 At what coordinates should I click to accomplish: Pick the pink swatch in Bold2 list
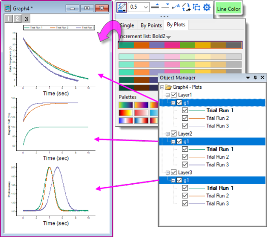click(x=172, y=45)
